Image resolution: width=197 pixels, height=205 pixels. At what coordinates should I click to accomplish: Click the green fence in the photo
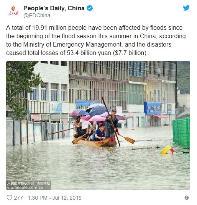tap(181, 132)
